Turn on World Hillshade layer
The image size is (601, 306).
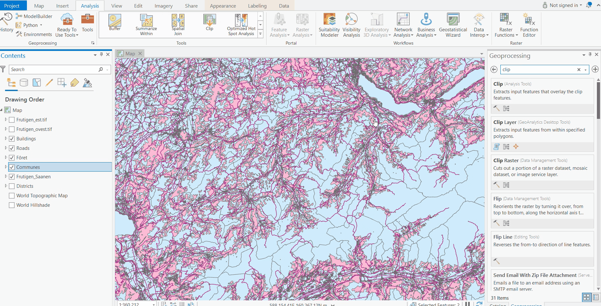coord(12,205)
